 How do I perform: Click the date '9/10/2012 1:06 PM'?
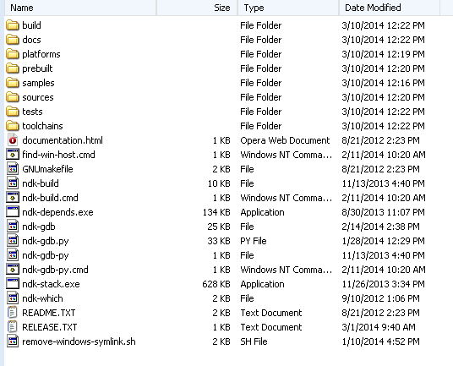click(381, 298)
